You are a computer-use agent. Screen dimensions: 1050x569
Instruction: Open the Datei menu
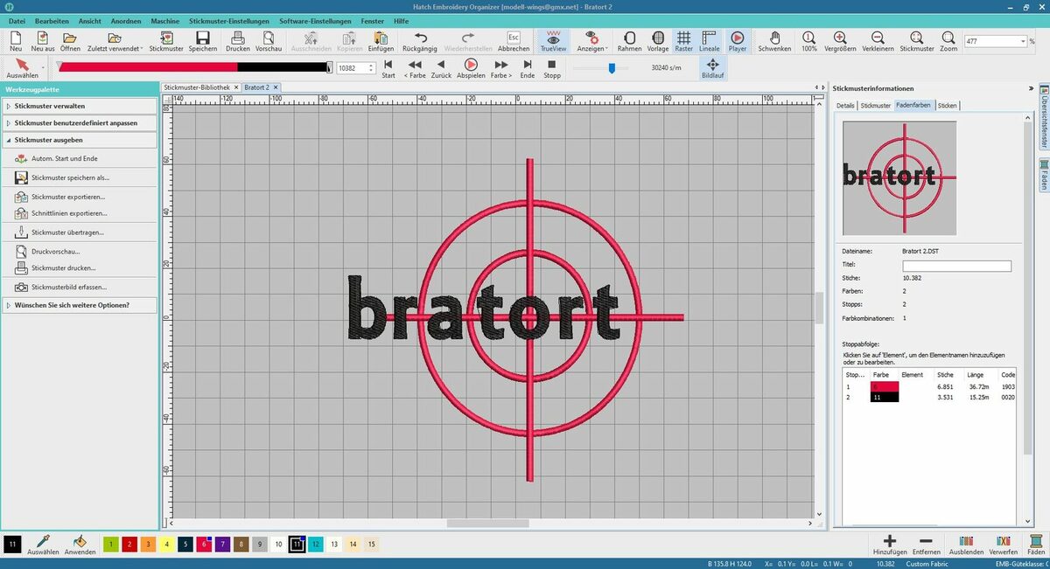(x=17, y=20)
